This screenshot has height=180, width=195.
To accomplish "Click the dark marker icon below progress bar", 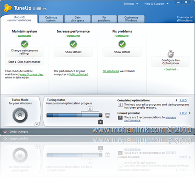I will [x=101, y=122].
